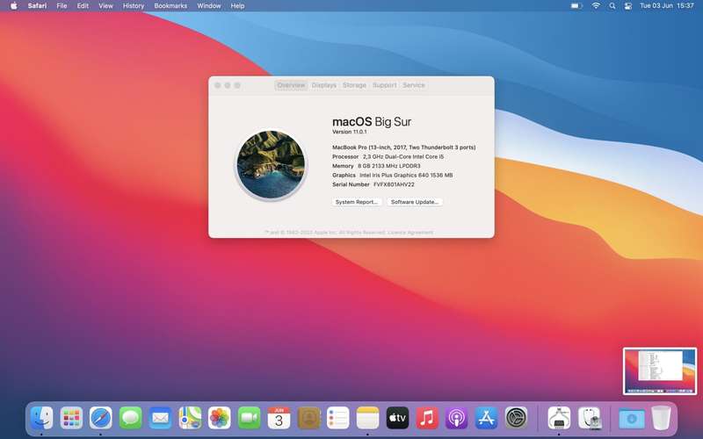Launch the App Store from the dock
This screenshot has height=439, width=703.
pos(487,418)
